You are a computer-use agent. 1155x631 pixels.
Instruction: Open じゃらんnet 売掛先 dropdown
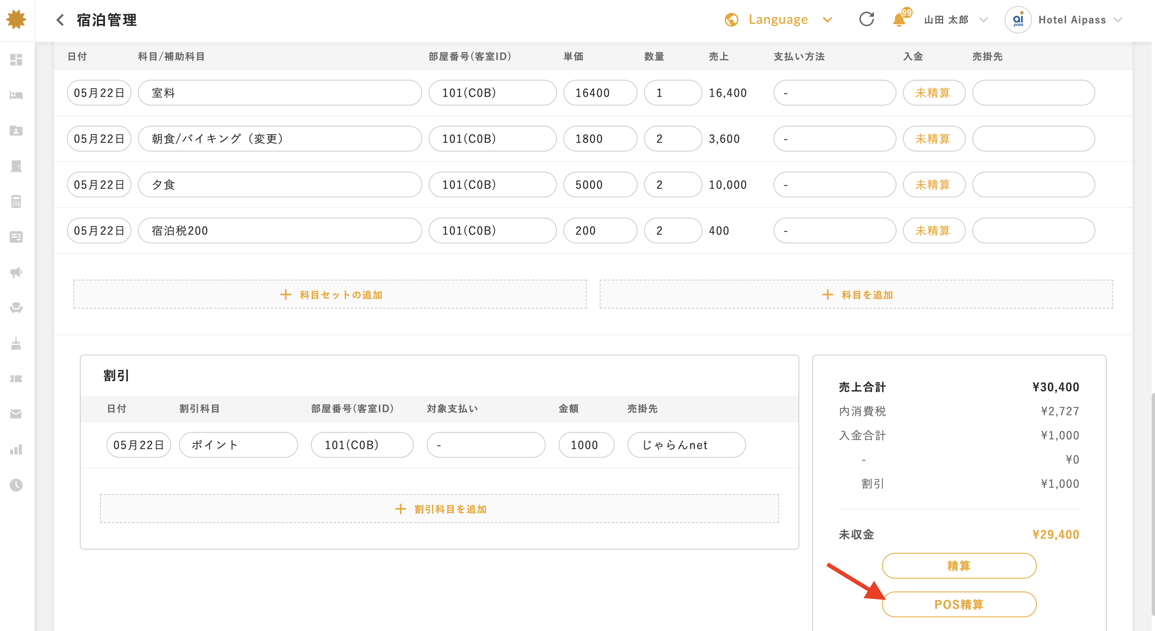click(686, 445)
